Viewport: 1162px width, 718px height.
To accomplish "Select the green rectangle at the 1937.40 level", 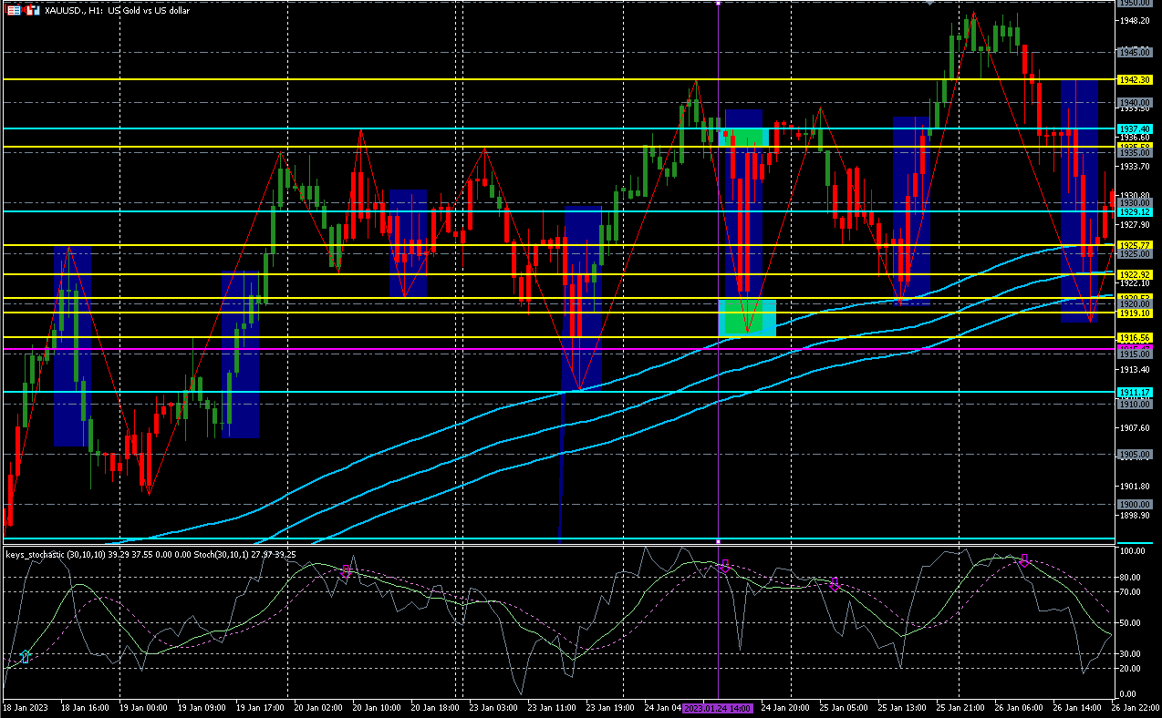I will (745, 137).
